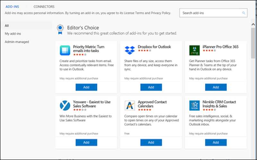Click the iPlanner Pro Office 365 icon
257x160 pixels.
(194, 50)
